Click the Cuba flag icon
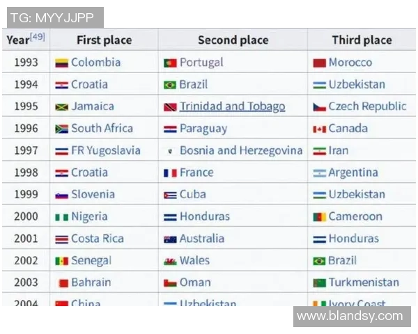The height and width of the screenshot is (334, 418). tap(170, 195)
